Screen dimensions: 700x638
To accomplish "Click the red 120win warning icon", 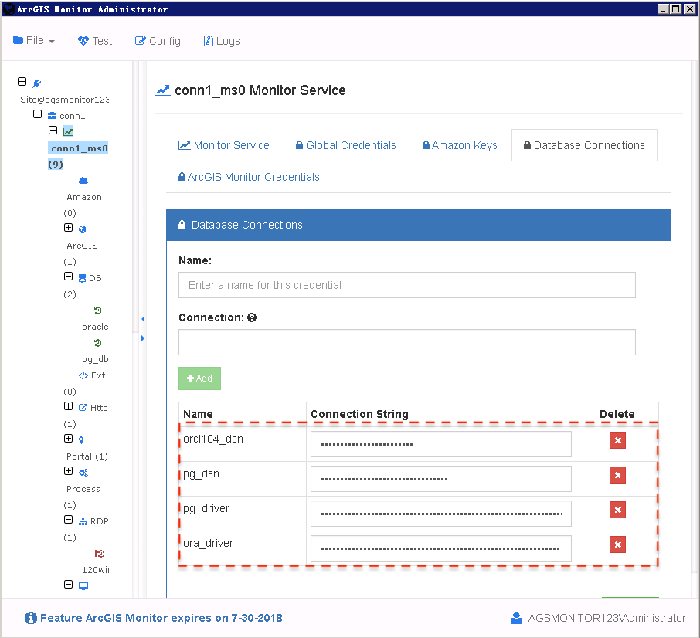I will pos(99,554).
